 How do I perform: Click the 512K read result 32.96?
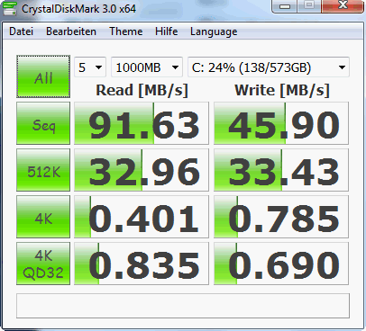[x=142, y=170]
